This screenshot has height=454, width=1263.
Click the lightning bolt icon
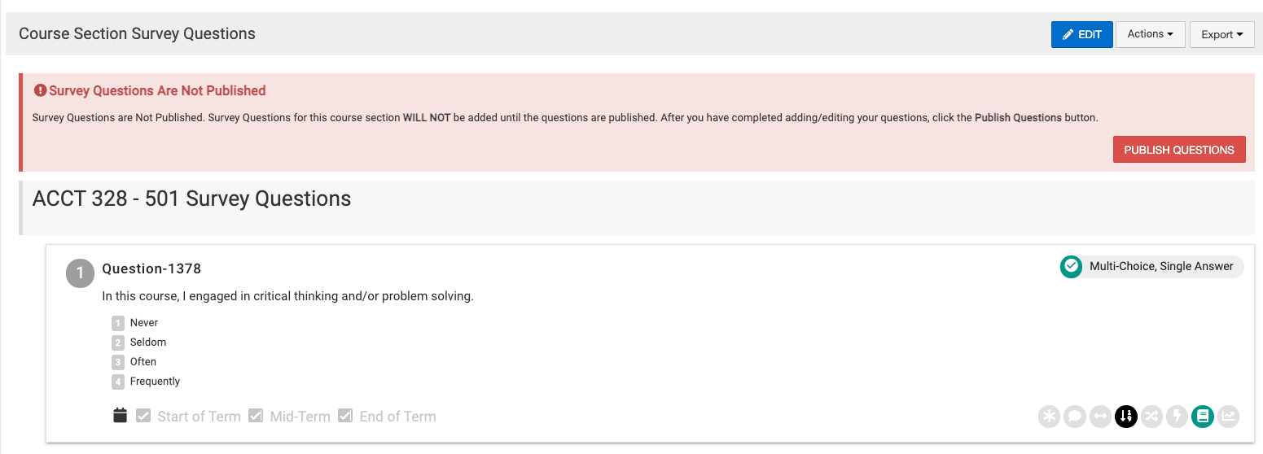[x=1177, y=417]
